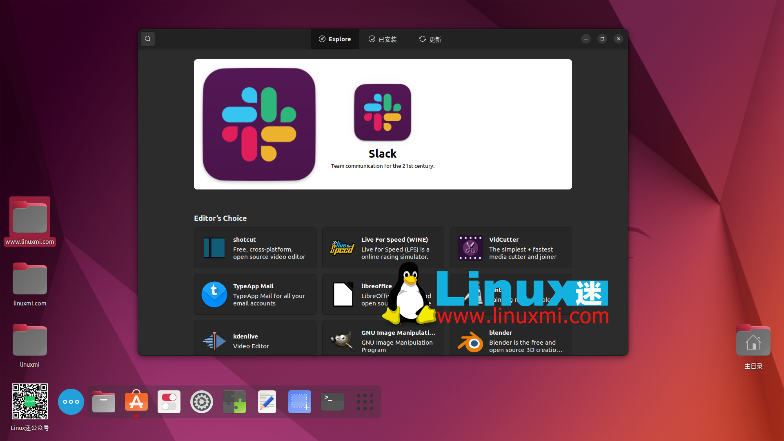The image size is (784, 441).
Task: Click 'Team communication for the 21st century.' text
Action: [383, 166]
